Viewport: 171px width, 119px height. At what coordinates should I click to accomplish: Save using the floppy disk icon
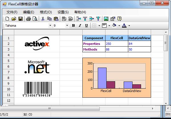[x=21, y=19]
